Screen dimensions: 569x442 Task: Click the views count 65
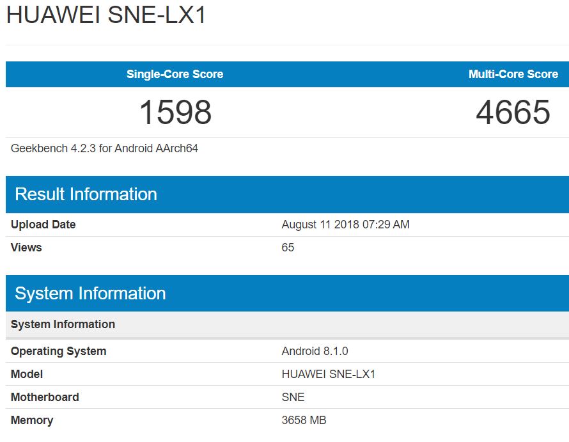(288, 248)
